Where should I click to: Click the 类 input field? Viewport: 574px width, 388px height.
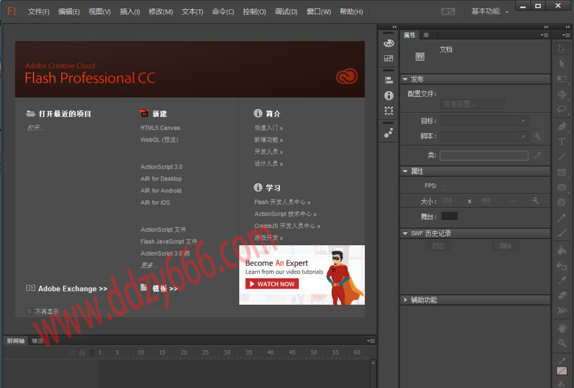pos(484,155)
